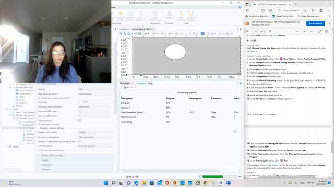Click the camera snapshot icon in Graphics toolbar
Screen dimensions: 334x187
tap(228, 34)
